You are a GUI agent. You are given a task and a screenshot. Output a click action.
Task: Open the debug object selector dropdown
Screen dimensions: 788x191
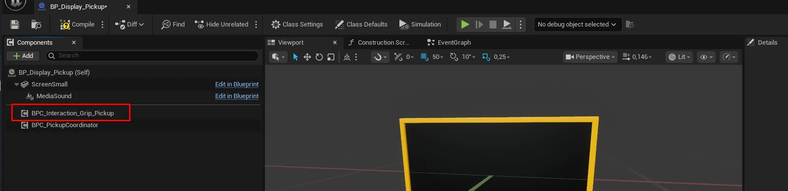(578, 25)
